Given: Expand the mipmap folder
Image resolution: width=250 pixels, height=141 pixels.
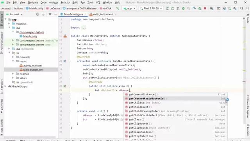Looking at the screenshot, I should [x=13, y=74].
